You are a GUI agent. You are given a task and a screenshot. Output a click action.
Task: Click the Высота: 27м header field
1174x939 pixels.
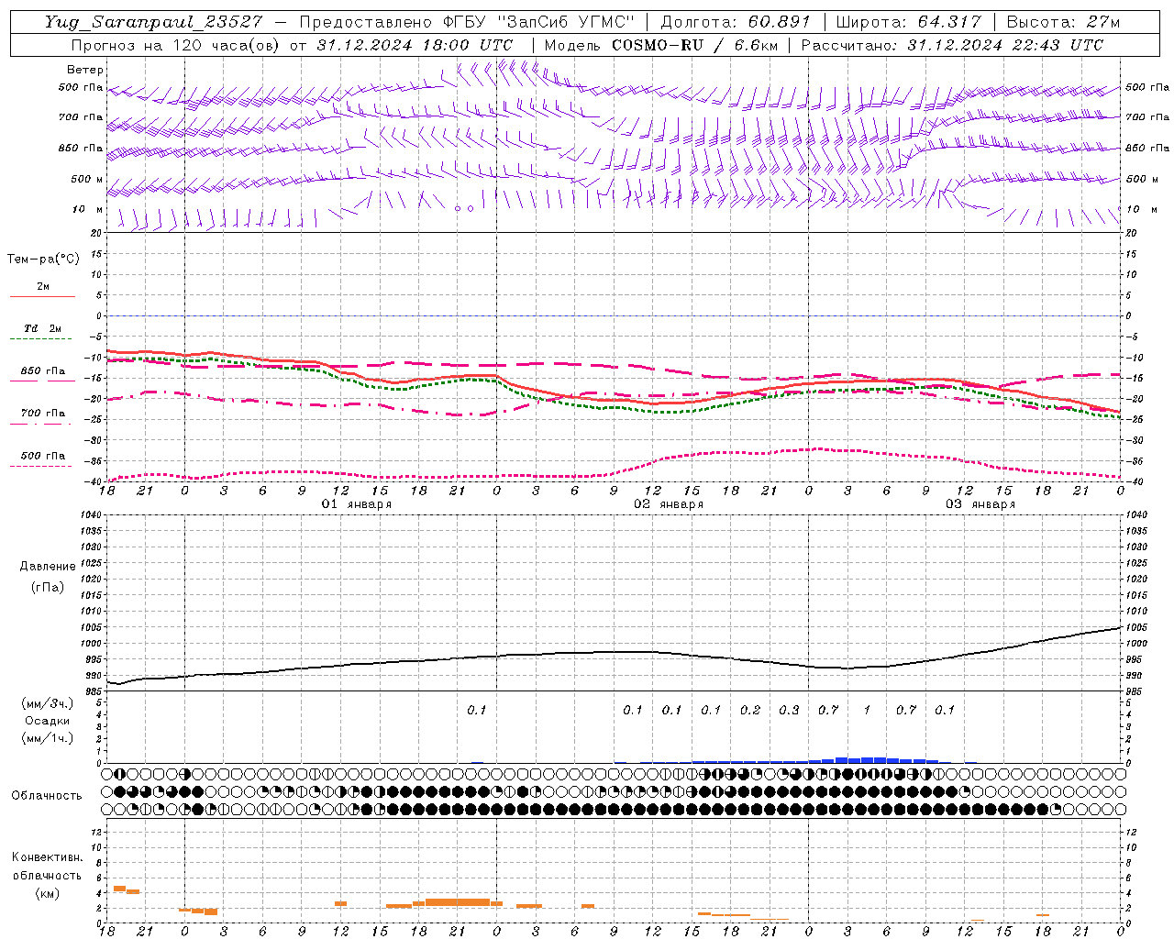coord(1063,22)
